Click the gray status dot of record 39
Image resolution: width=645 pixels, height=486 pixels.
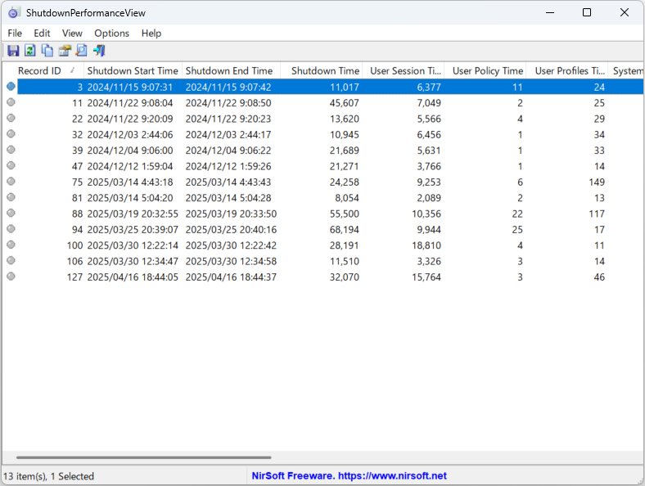(x=11, y=150)
